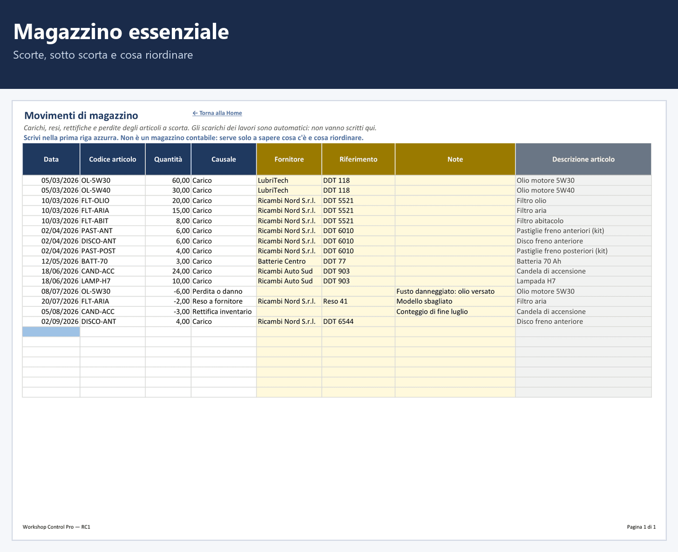Click the "BATT-70" code cell
The image size is (678, 552).
pyautogui.click(x=113, y=261)
